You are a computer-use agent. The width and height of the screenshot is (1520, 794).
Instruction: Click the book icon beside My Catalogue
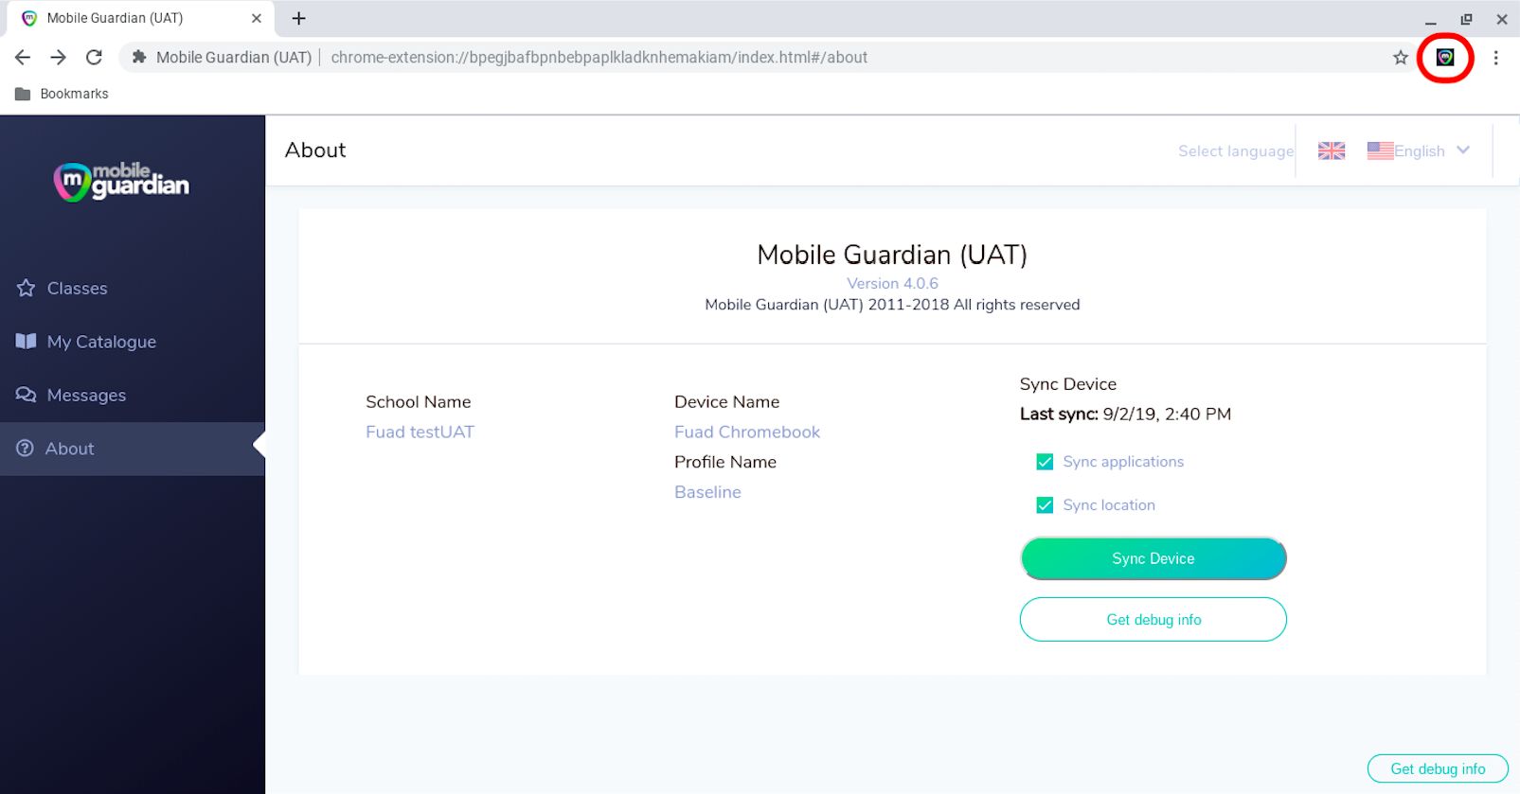[27, 342]
